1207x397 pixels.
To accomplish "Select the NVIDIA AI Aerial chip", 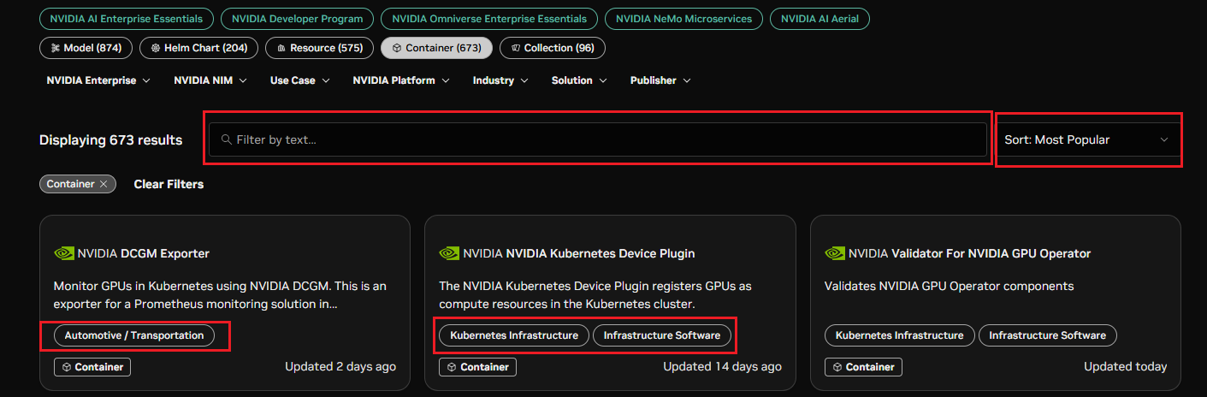I will pyautogui.click(x=819, y=18).
